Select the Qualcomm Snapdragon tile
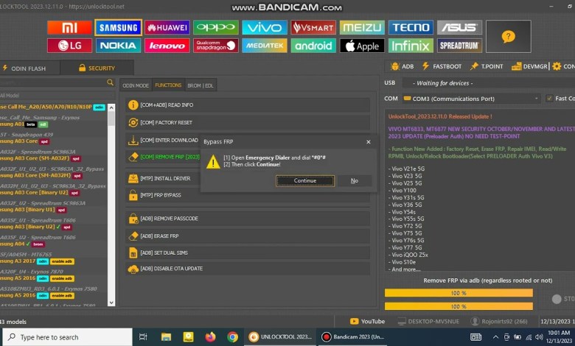Screen dimensions: 575x346 215,46
